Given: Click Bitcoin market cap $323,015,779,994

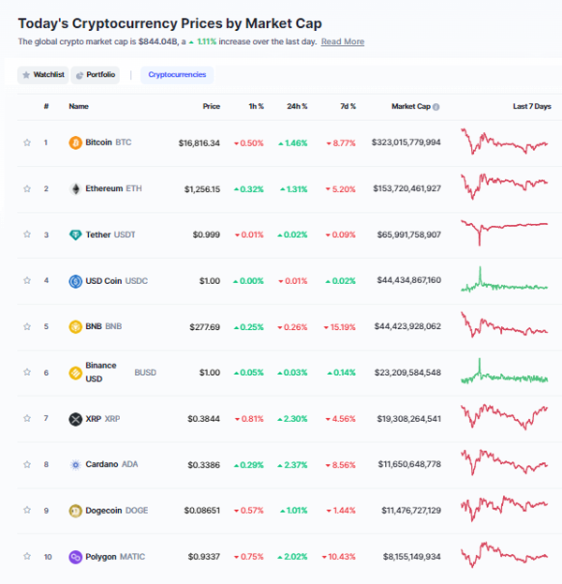Looking at the screenshot, I should point(407,142).
